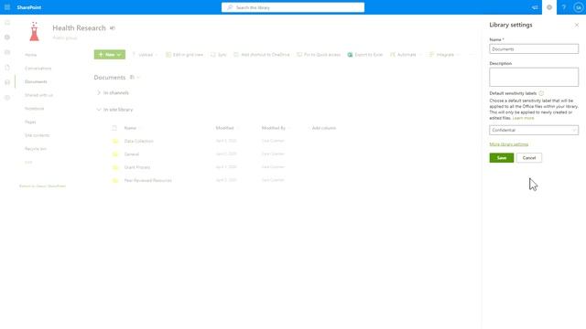The image size is (586, 329).
Task: Click the library Name input field
Action: coord(534,48)
